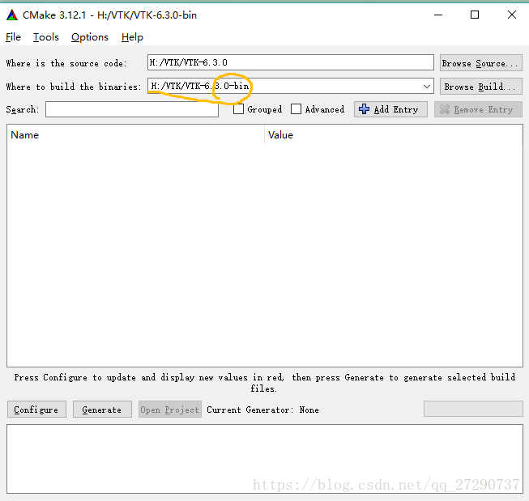The width and height of the screenshot is (529, 501).
Task: Click the 'Press Configure to update' hint text
Action: (x=264, y=383)
